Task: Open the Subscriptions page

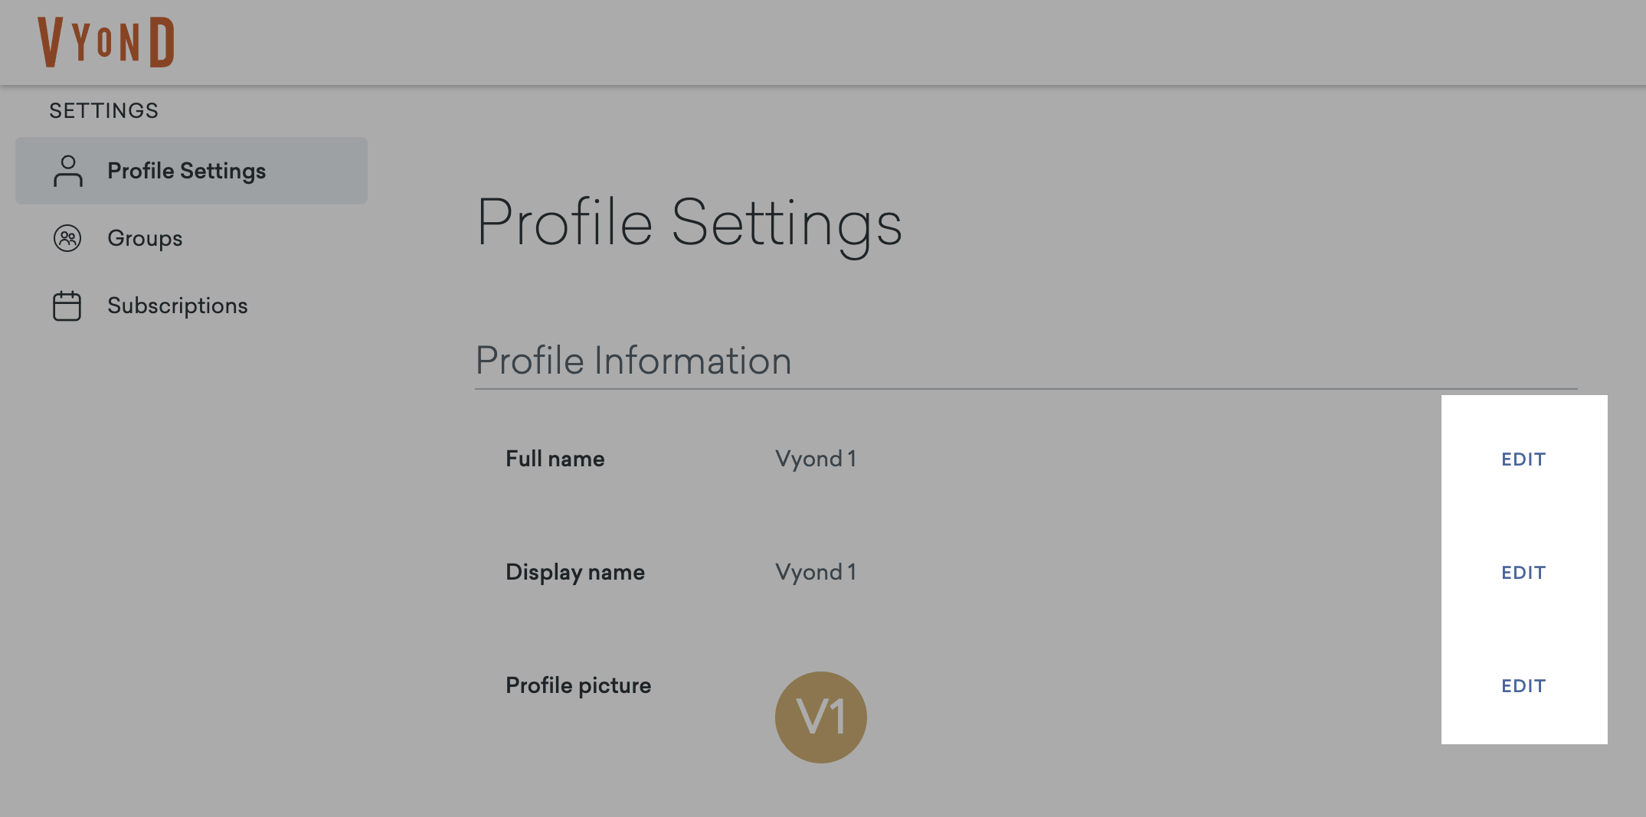Action: pyautogui.click(x=177, y=305)
